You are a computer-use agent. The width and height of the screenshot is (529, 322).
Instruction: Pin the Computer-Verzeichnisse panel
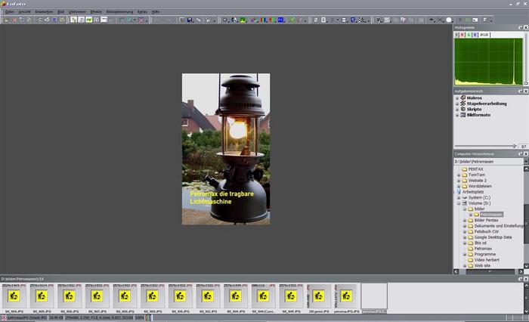(x=520, y=154)
